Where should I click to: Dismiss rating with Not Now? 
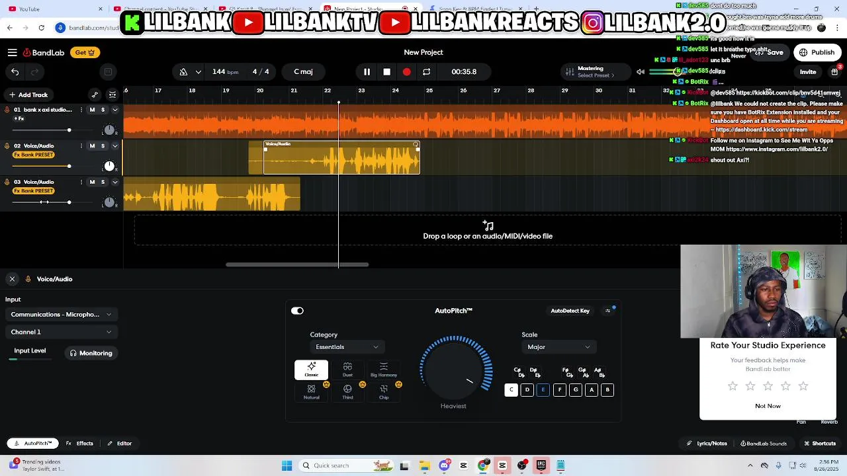click(768, 406)
